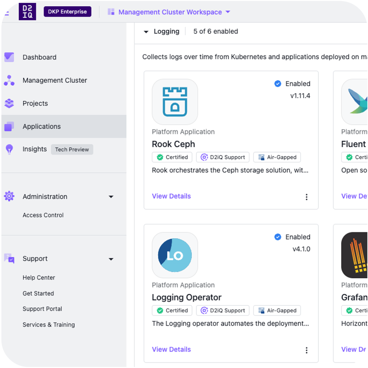
Task: Click the D2IQ logo icon
Action: [27, 11]
